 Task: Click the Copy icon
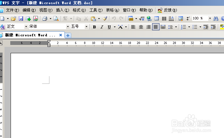[78, 18]
